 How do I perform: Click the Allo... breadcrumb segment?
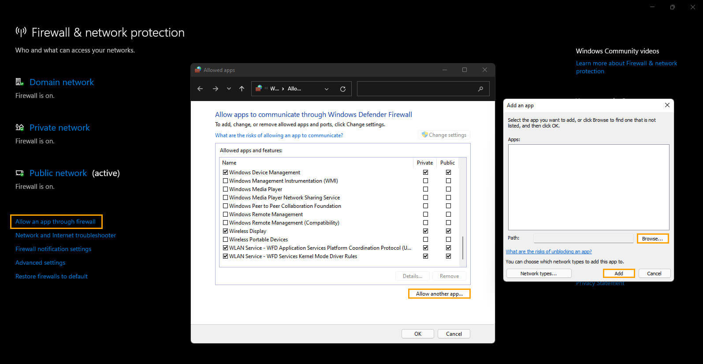pos(294,89)
